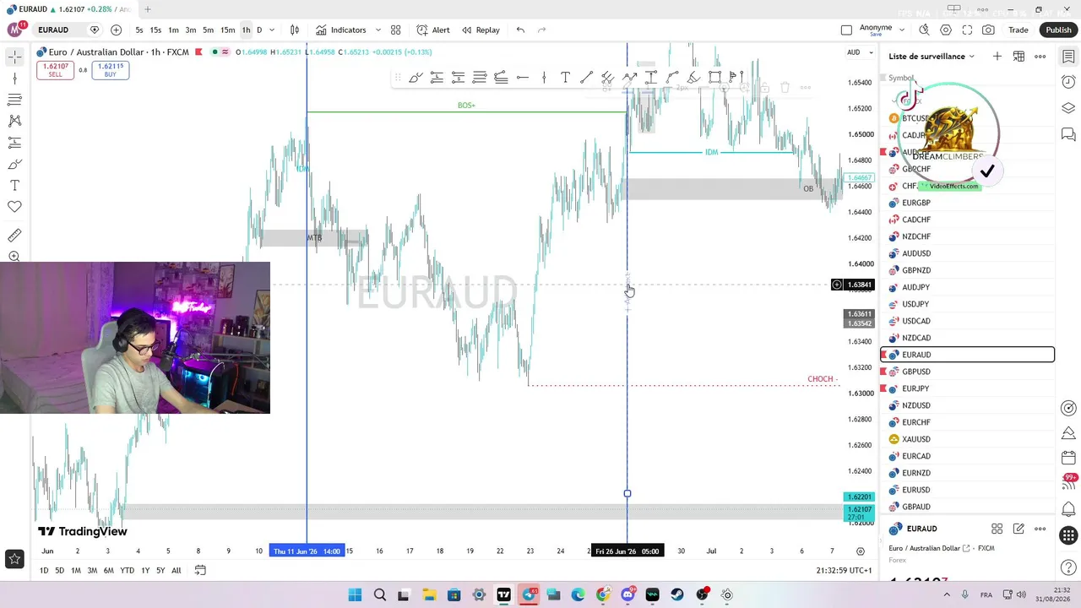Expand the Liste de surveillance dropdown
This screenshot has width=1081, height=608.
click(x=971, y=57)
